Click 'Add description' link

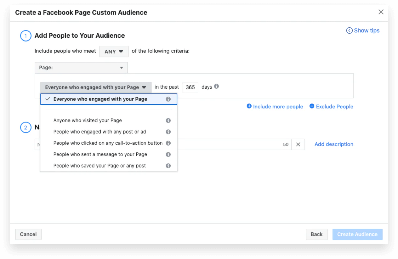point(334,144)
